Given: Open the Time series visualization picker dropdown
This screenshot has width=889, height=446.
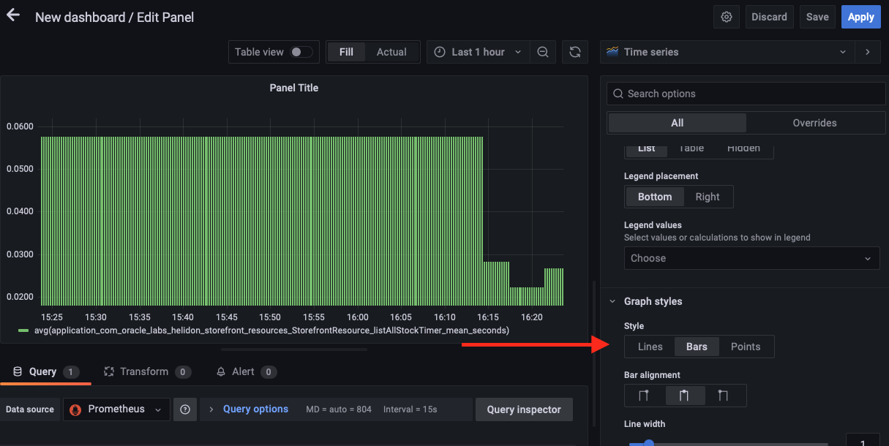Looking at the screenshot, I should click(727, 52).
